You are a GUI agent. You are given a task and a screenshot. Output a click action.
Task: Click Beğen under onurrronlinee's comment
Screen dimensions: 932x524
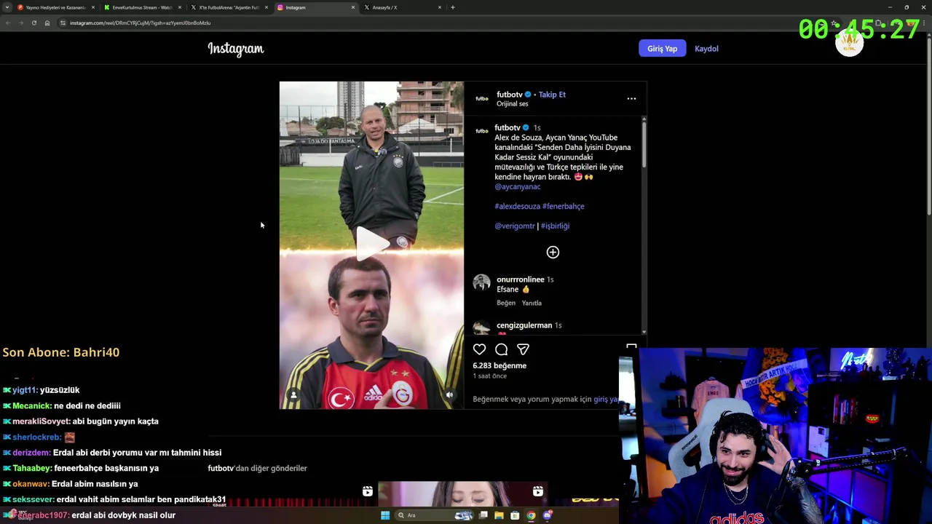point(506,303)
